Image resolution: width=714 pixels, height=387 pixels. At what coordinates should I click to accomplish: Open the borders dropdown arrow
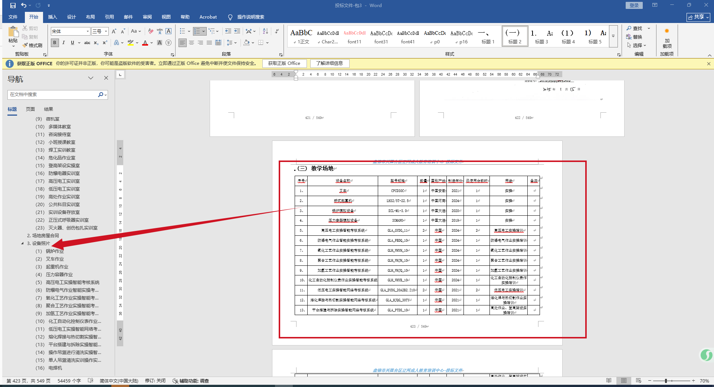click(267, 43)
